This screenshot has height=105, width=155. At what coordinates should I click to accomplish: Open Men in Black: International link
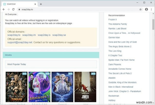pos(121,87)
